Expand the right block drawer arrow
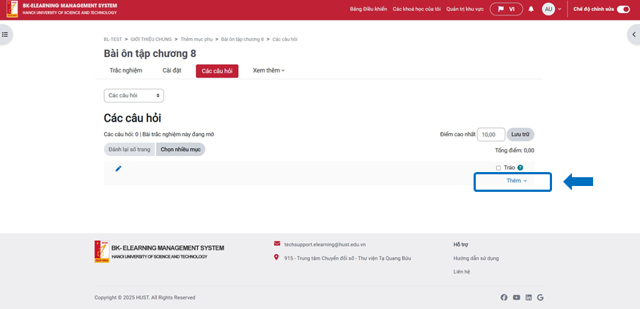640x309 pixels. [634, 34]
